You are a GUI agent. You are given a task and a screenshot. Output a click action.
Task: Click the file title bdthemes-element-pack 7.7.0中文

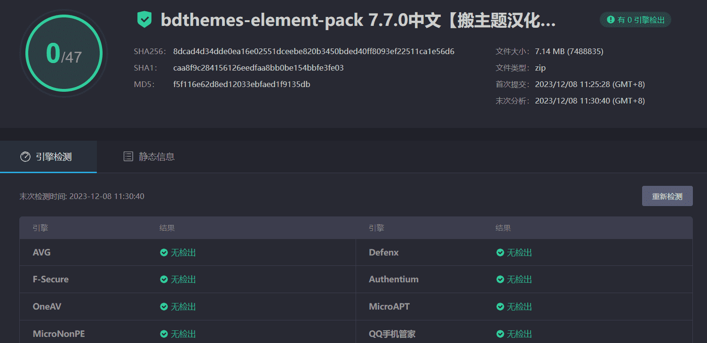point(358,20)
